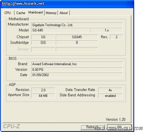Click the Data Transfer Rate 4x value
The image size is (144, 132).
click(110, 90)
